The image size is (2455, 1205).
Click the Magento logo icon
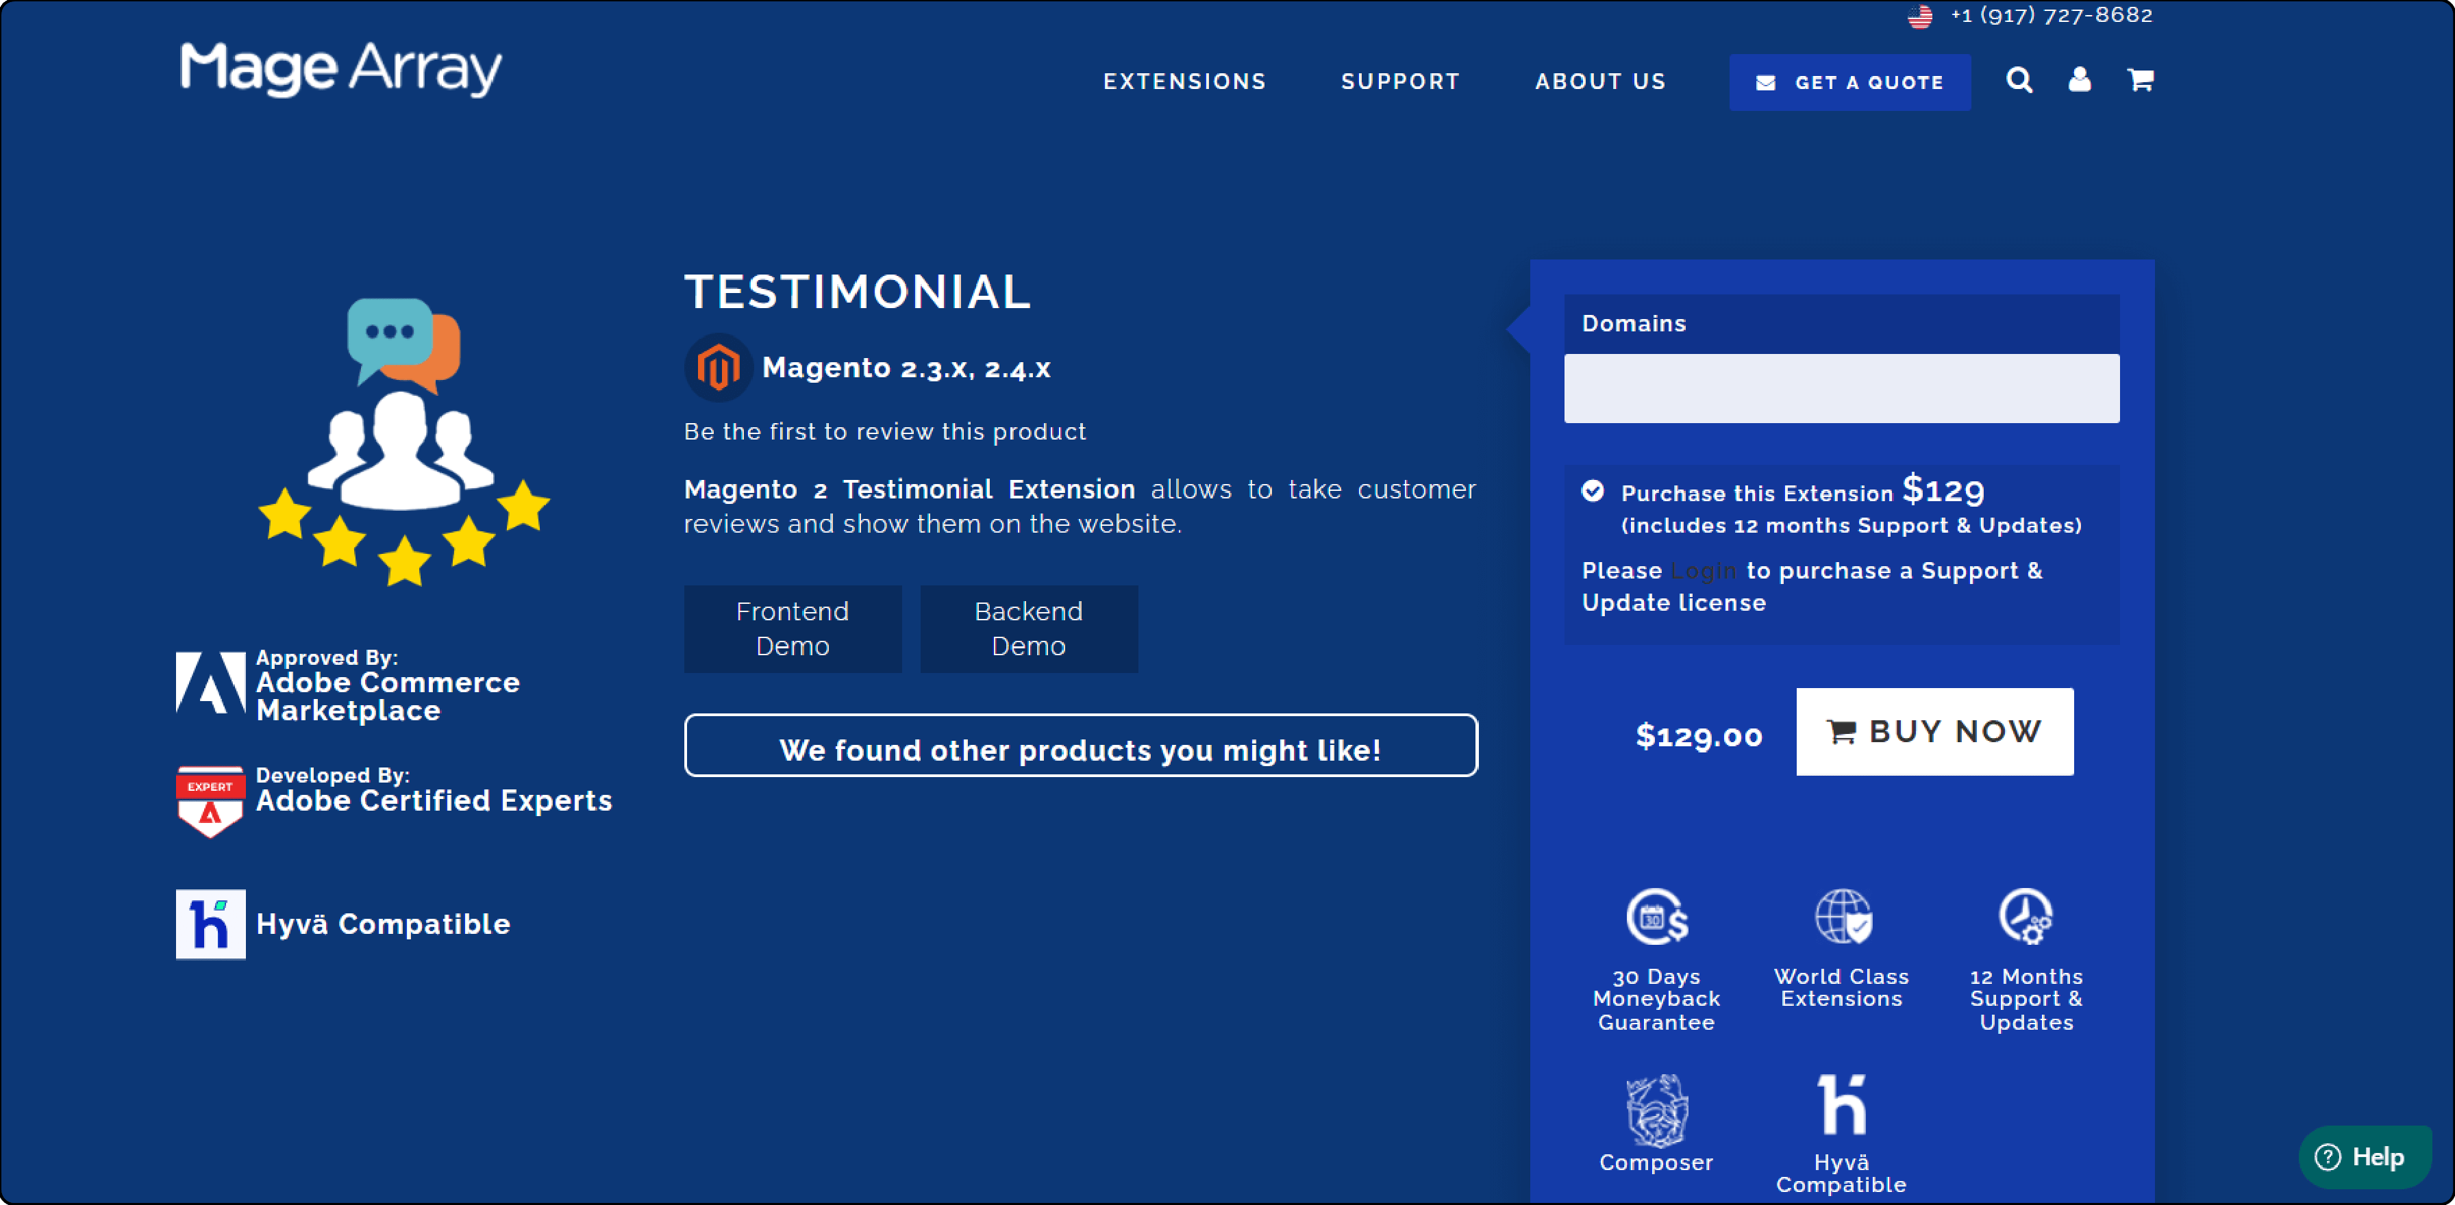[x=718, y=368]
